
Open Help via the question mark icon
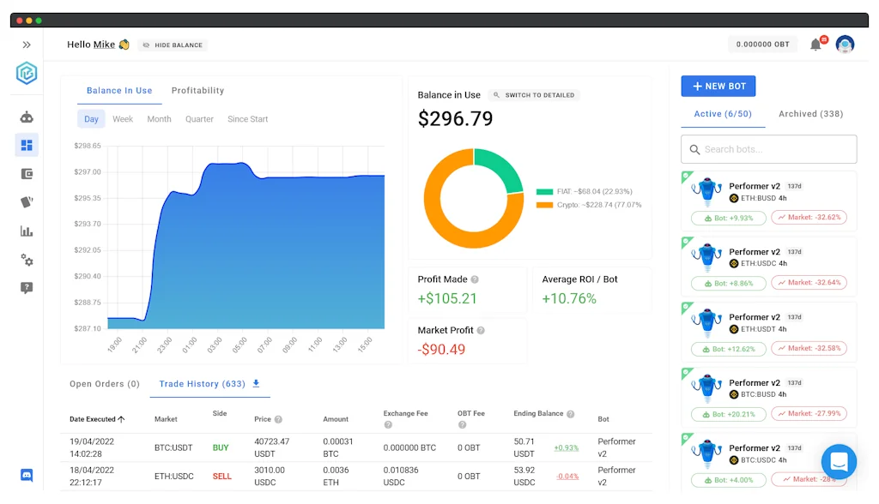[x=26, y=288]
